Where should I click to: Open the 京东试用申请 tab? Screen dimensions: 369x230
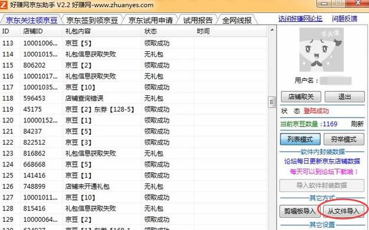(151, 20)
